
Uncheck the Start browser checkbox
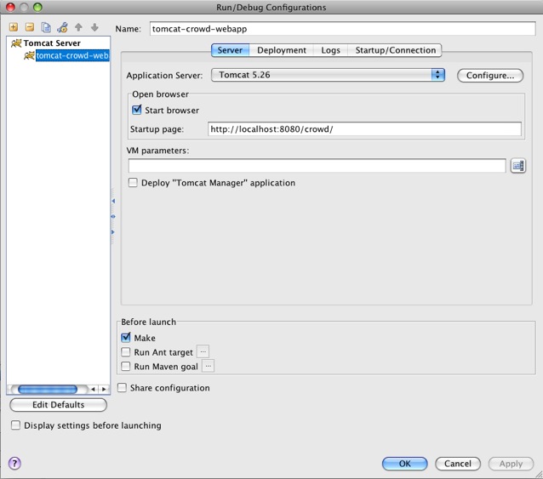[137, 110]
